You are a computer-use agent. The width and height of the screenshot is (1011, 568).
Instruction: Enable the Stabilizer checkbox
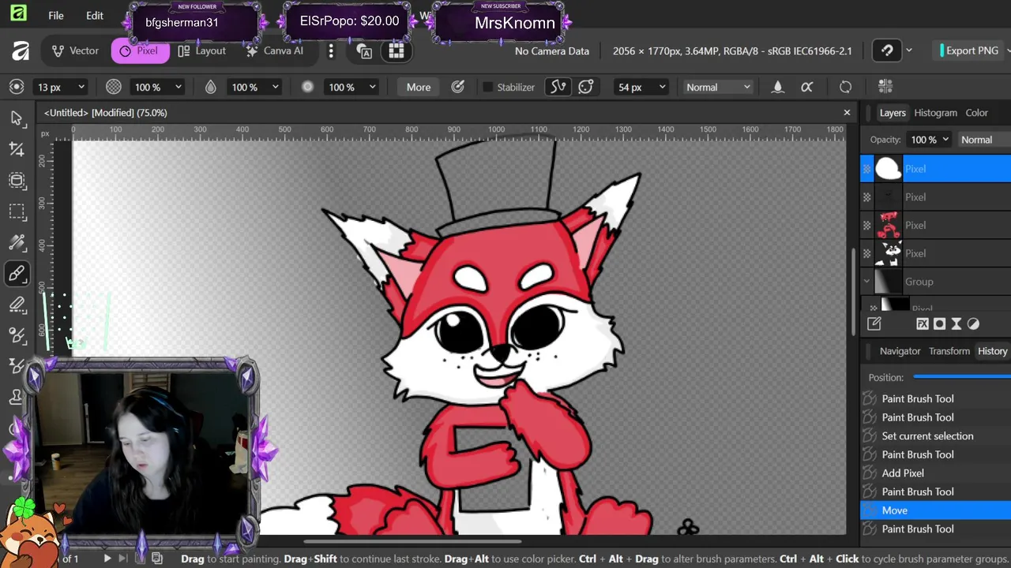[488, 88]
